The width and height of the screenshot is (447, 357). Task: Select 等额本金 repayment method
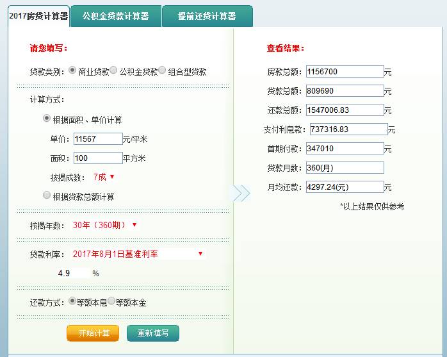click(x=111, y=301)
